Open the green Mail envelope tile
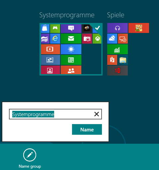This screenshot has height=170, width=159. click(71, 39)
